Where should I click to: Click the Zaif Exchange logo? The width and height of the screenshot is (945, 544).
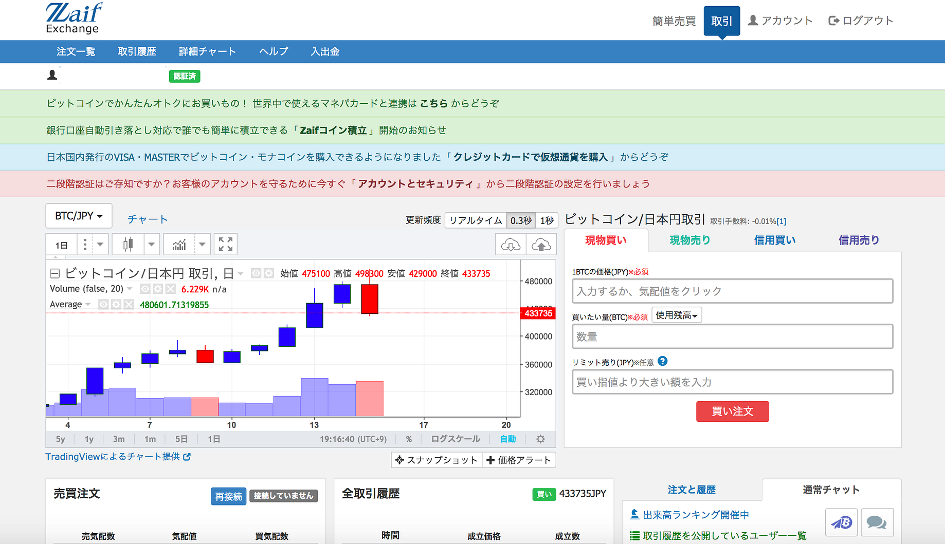[74, 18]
